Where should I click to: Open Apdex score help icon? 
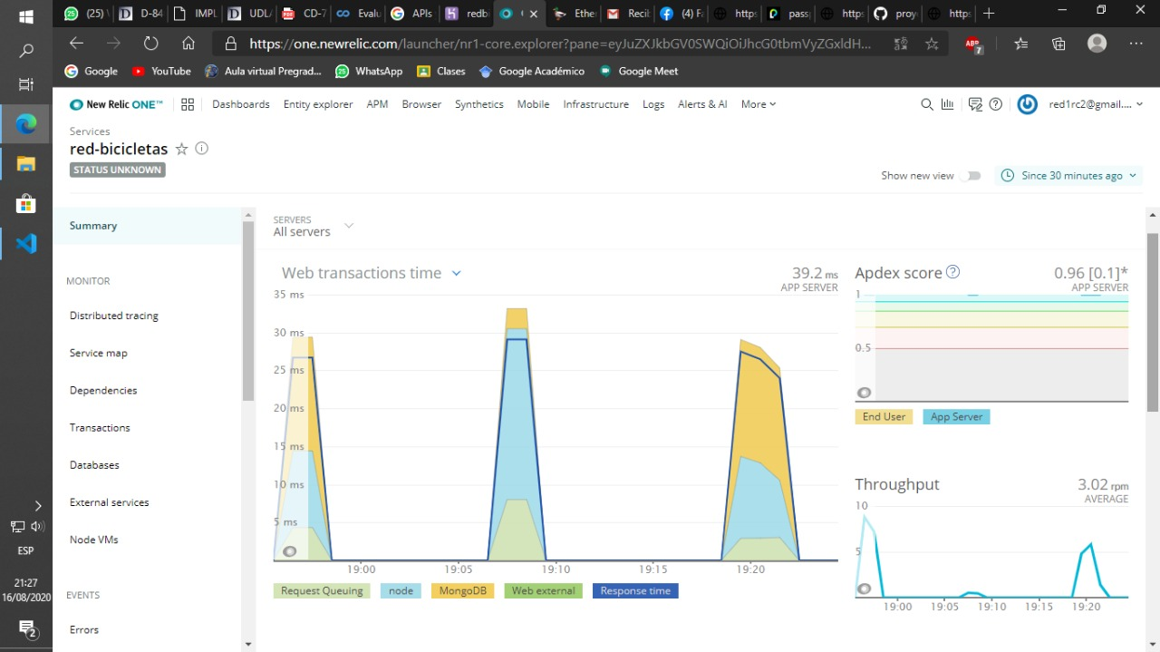(952, 272)
